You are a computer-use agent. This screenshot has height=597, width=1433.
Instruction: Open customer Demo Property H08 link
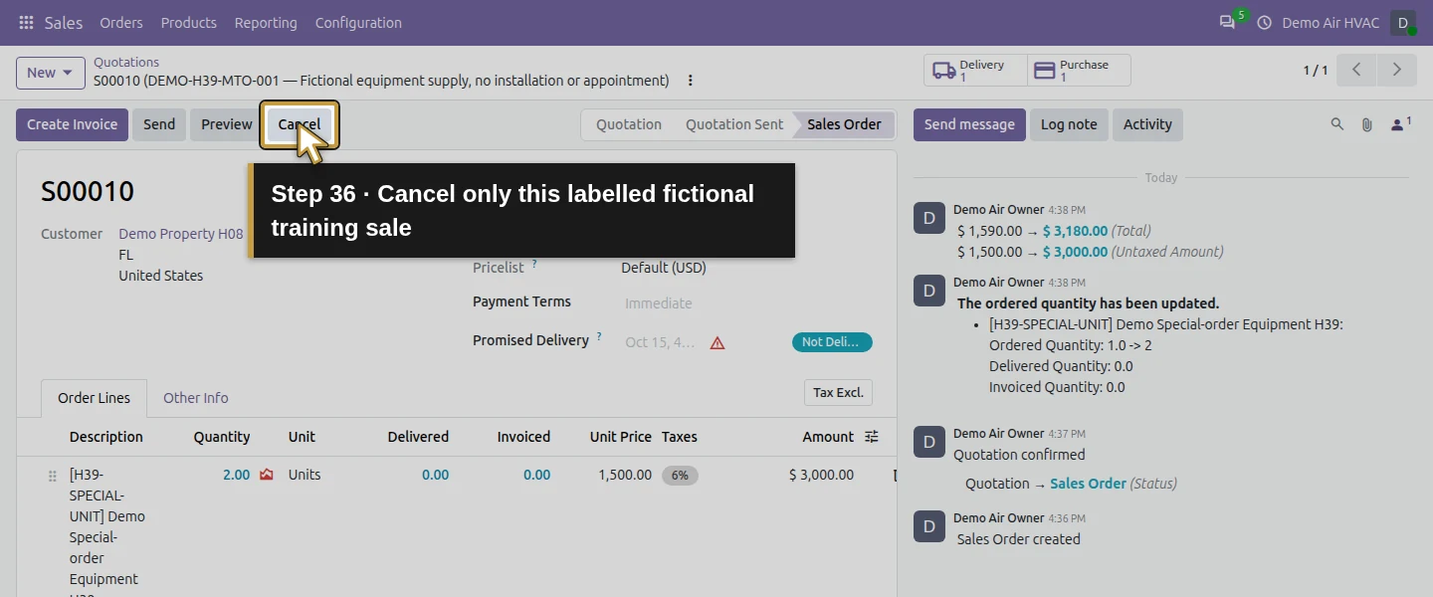click(x=181, y=234)
